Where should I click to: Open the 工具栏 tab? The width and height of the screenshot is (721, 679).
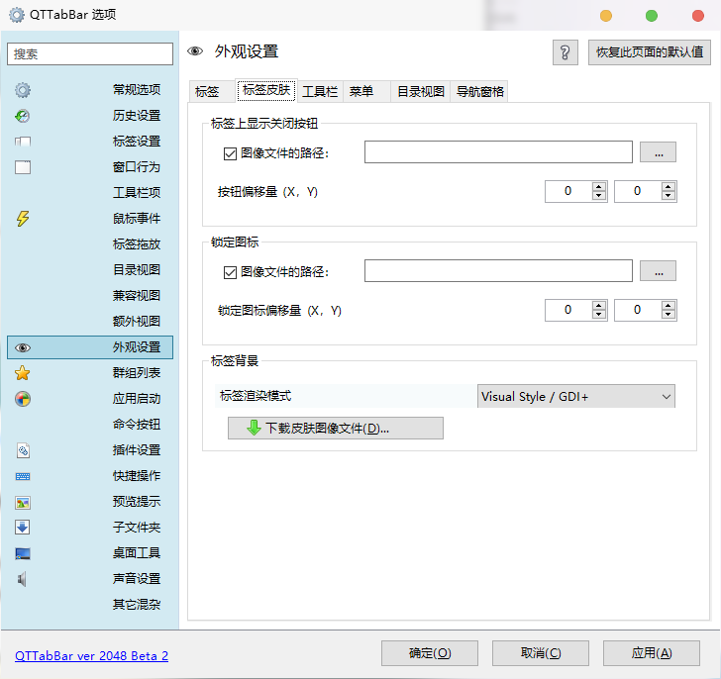[x=320, y=91]
